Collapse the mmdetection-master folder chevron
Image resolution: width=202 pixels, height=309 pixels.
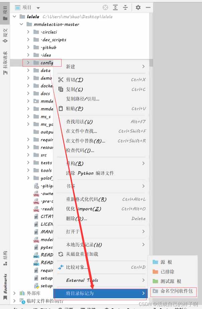21,24
